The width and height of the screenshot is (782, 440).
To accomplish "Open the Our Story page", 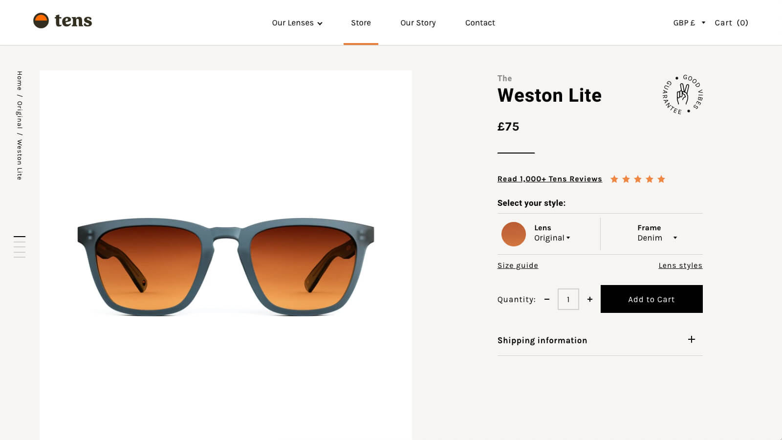I will tap(418, 23).
